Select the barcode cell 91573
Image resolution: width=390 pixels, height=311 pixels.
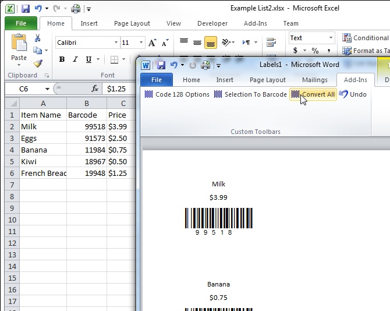pos(87,139)
